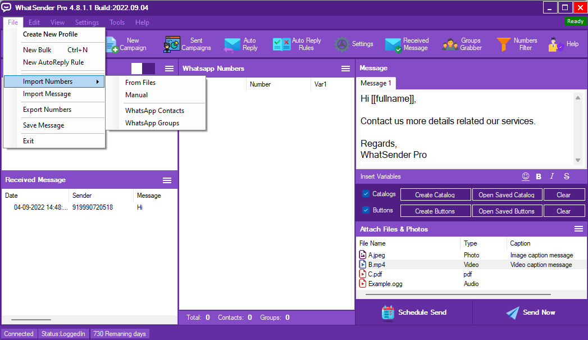
Task: Choose Import Message from File menu
Action: [x=54, y=94]
